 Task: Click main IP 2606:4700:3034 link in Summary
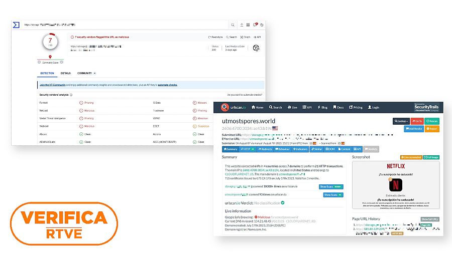coord(261,170)
